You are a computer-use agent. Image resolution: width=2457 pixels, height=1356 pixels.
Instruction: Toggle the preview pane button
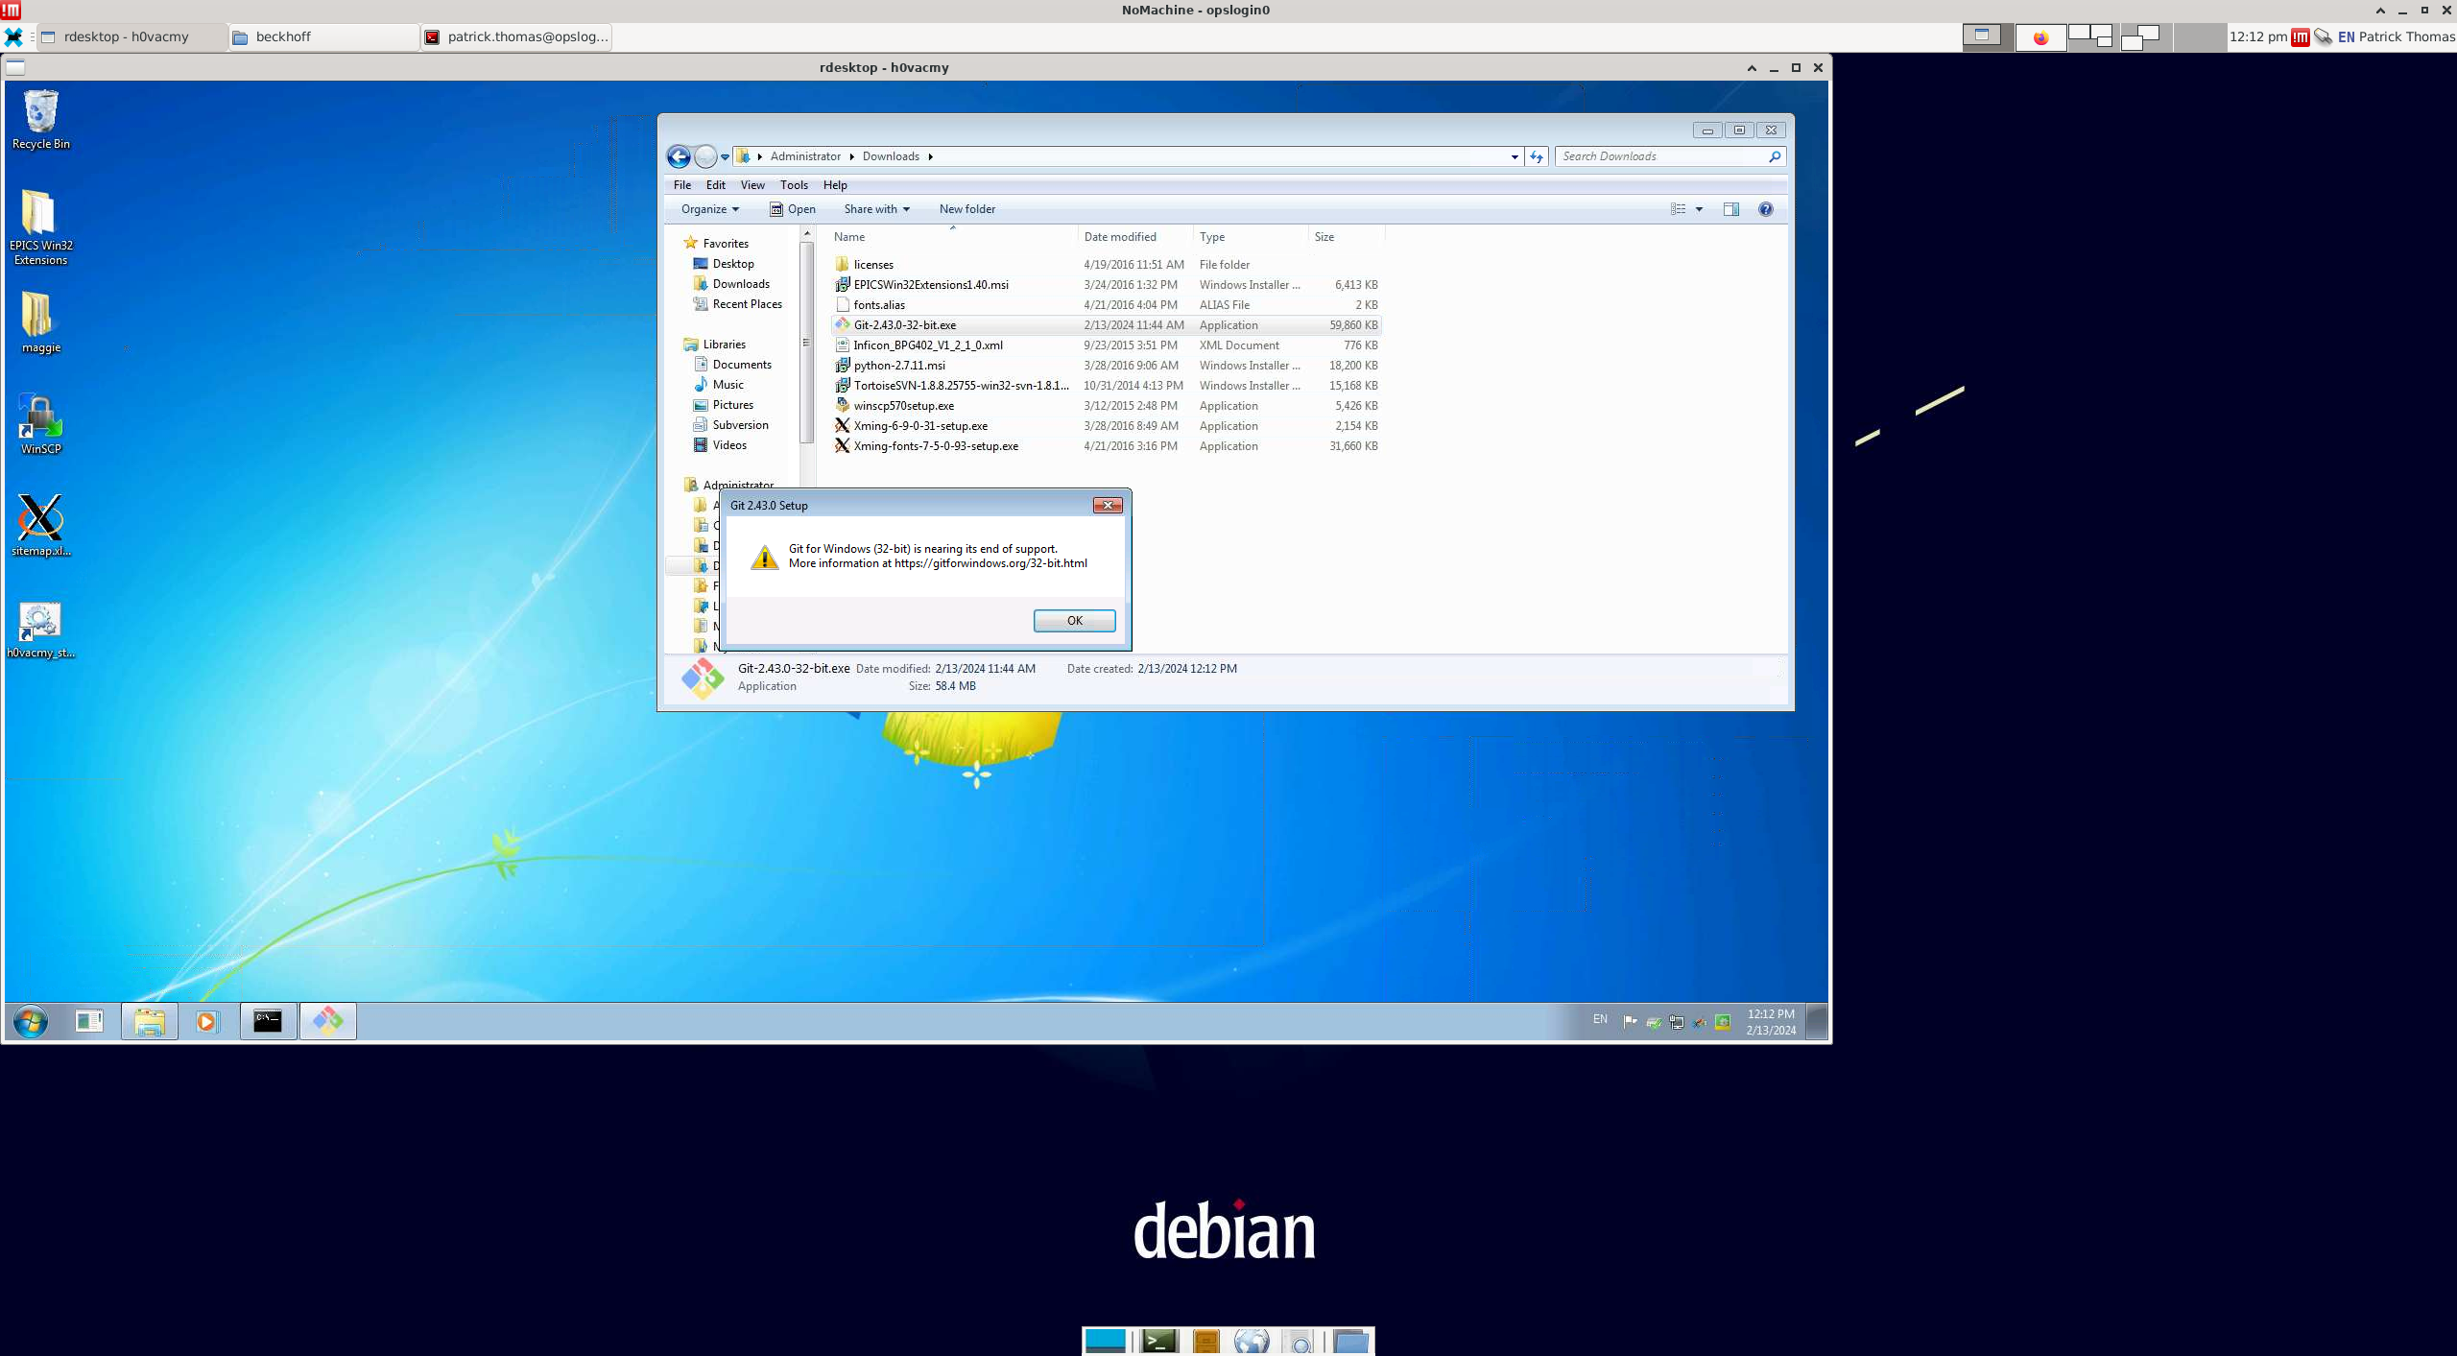tap(1730, 209)
